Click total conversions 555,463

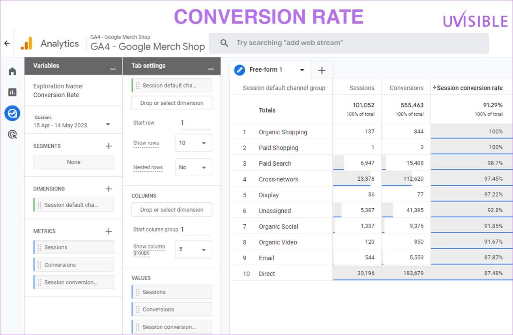[412, 105]
